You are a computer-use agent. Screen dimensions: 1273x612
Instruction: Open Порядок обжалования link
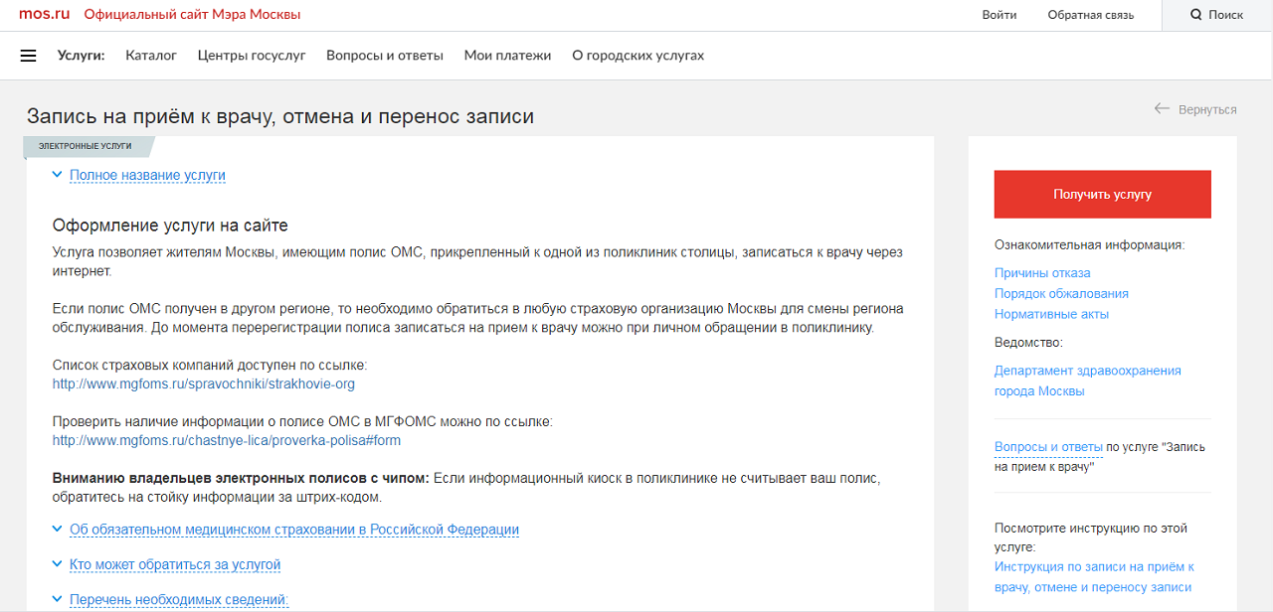1061,293
